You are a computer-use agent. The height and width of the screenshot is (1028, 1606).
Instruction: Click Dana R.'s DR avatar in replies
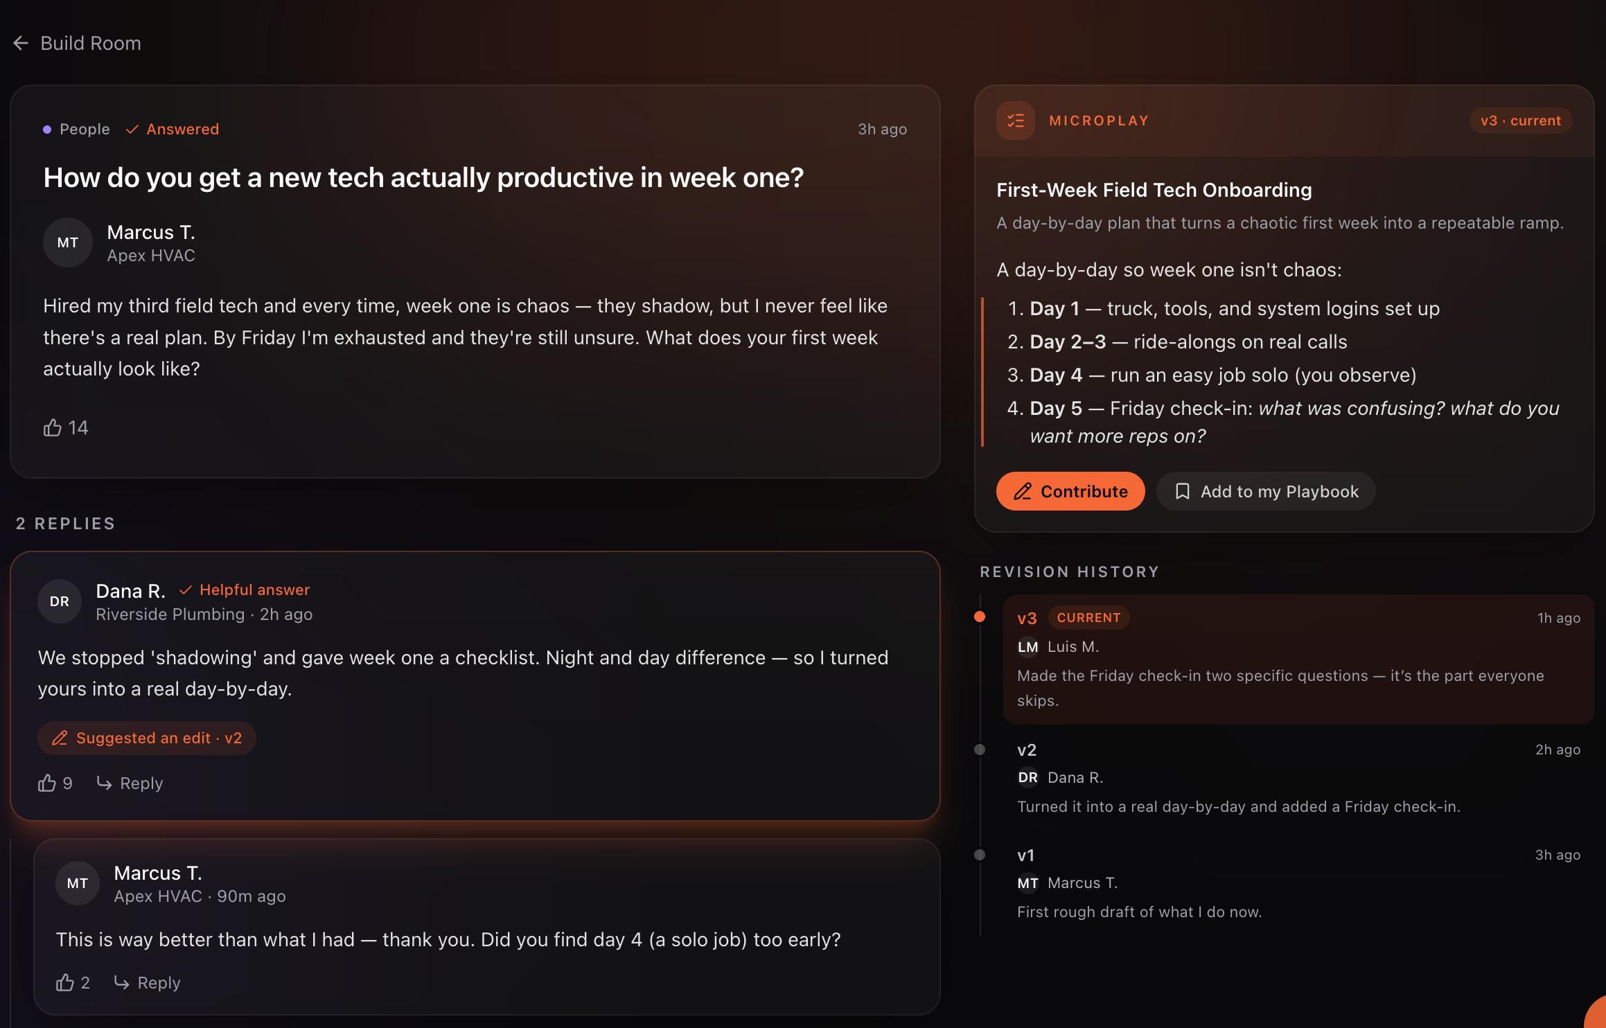point(60,601)
